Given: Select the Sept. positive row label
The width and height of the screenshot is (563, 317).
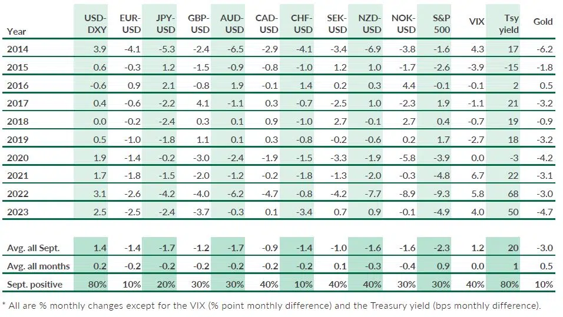Looking at the screenshot, I should pyautogui.click(x=35, y=285).
